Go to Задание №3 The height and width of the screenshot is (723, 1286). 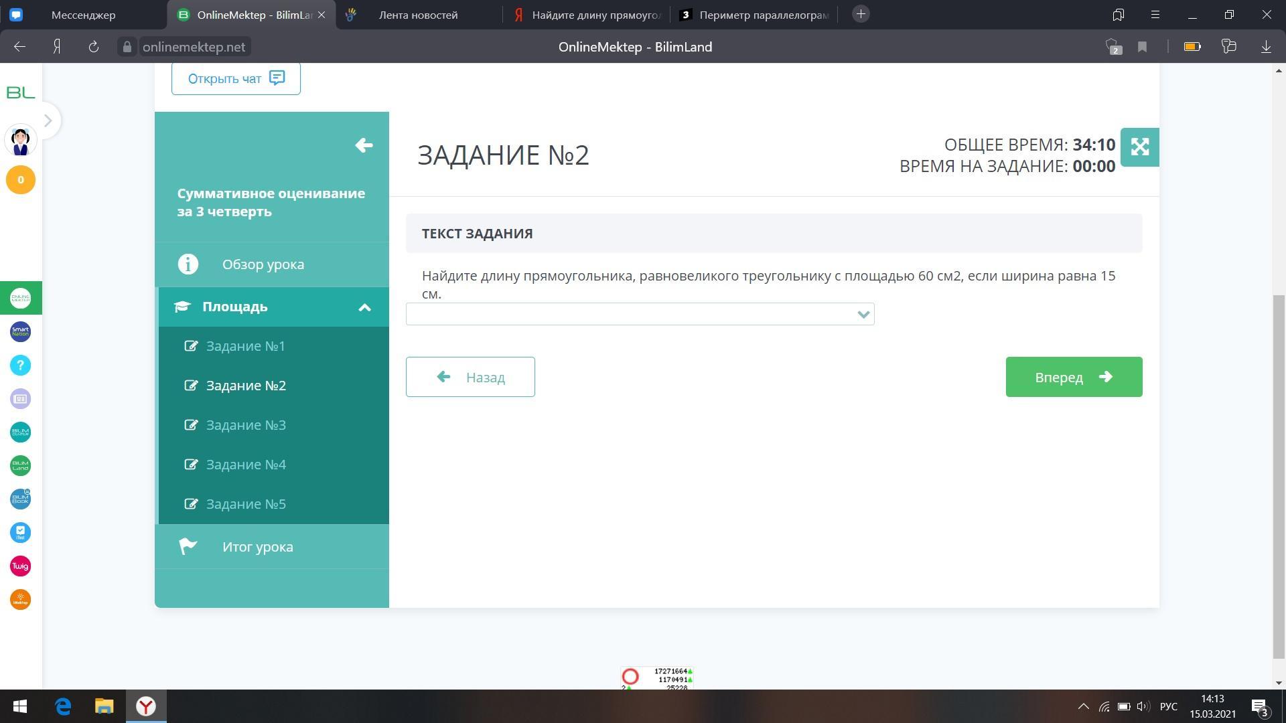click(x=246, y=425)
